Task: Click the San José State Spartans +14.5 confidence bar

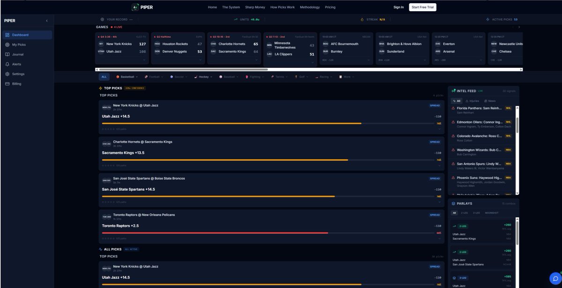Action: click(x=268, y=196)
